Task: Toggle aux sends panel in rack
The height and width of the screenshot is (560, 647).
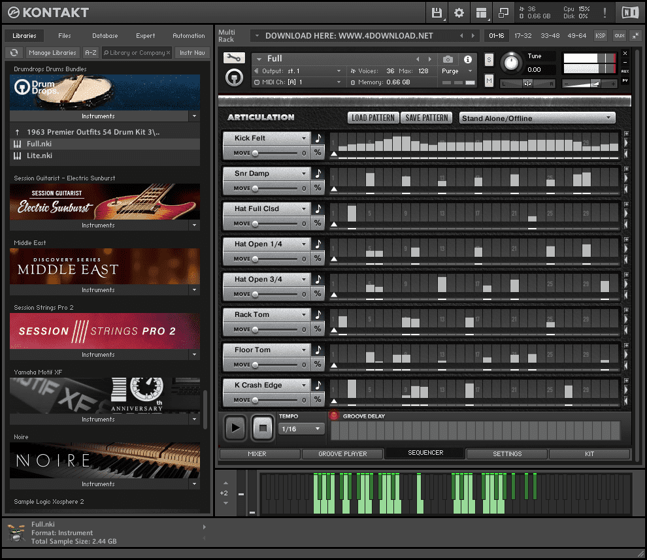Action: click(620, 36)
